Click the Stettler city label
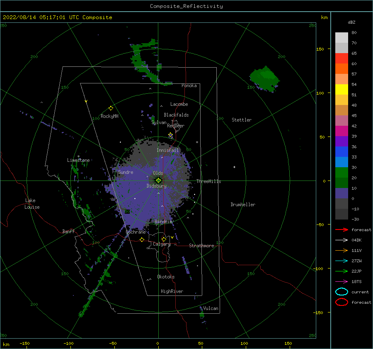The width and height of the screenshot is (373, 349). [242, 120]
